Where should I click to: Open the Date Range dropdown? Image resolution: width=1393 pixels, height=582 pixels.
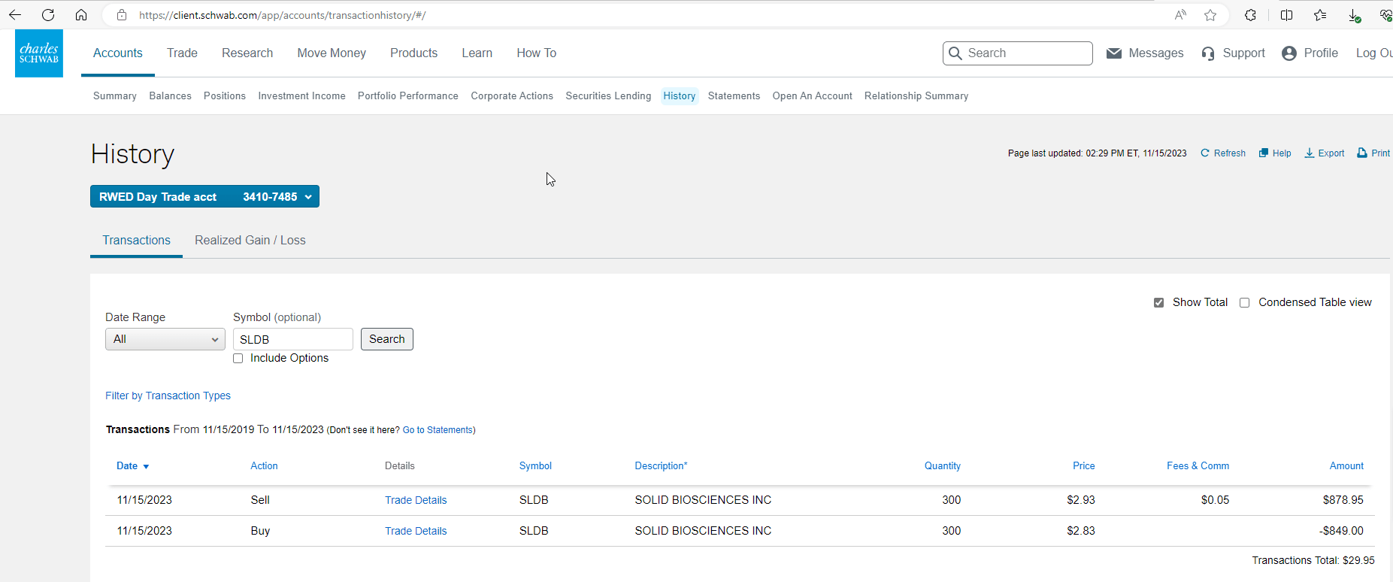165,339
